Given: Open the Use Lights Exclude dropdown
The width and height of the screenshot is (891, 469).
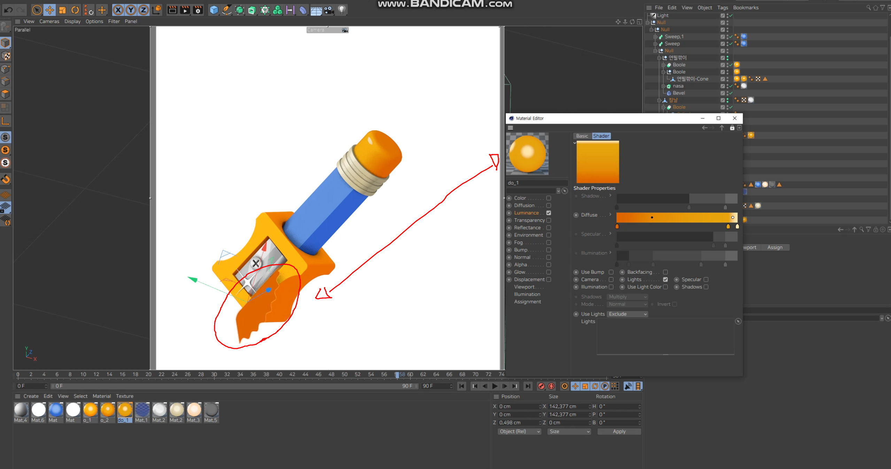Looking at the screenshot, I should pyautogui.click(x=628, y=314).
